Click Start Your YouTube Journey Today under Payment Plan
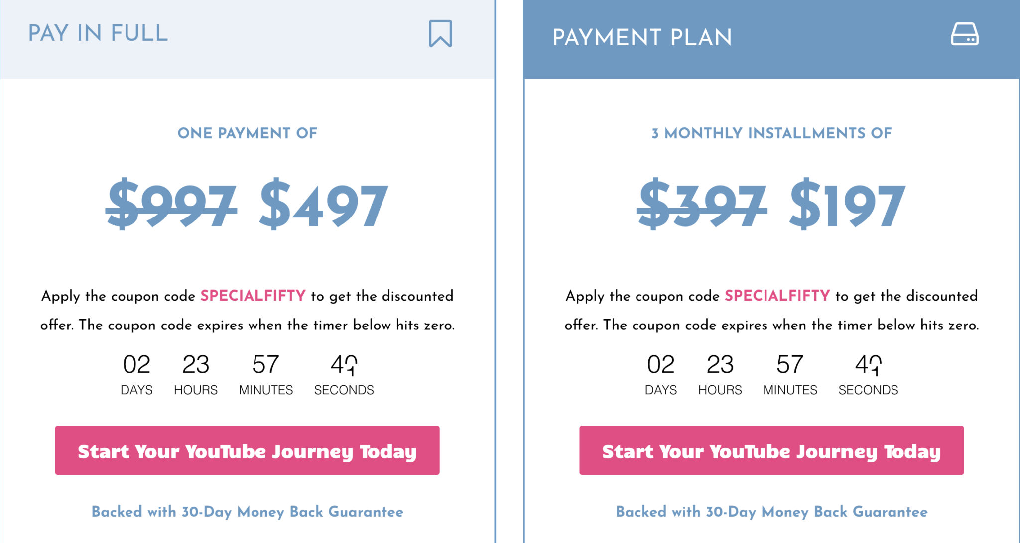 click(x=771, y=450)
